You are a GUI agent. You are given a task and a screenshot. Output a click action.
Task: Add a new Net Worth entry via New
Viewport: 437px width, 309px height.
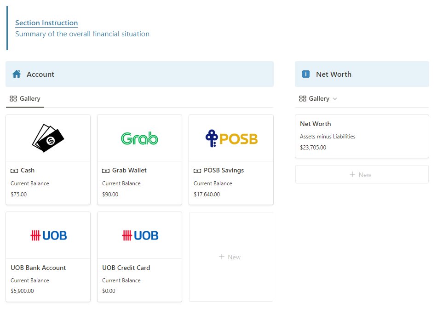pos(362,174)
